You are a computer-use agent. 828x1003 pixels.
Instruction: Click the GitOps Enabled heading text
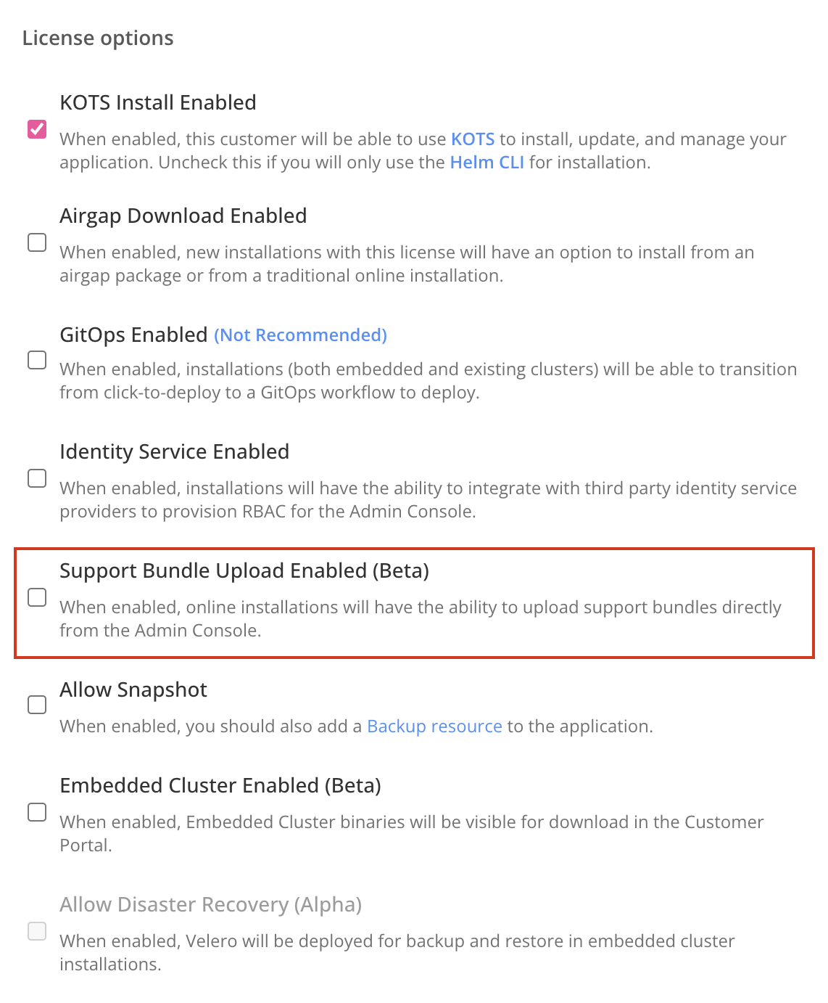point(132,335)
